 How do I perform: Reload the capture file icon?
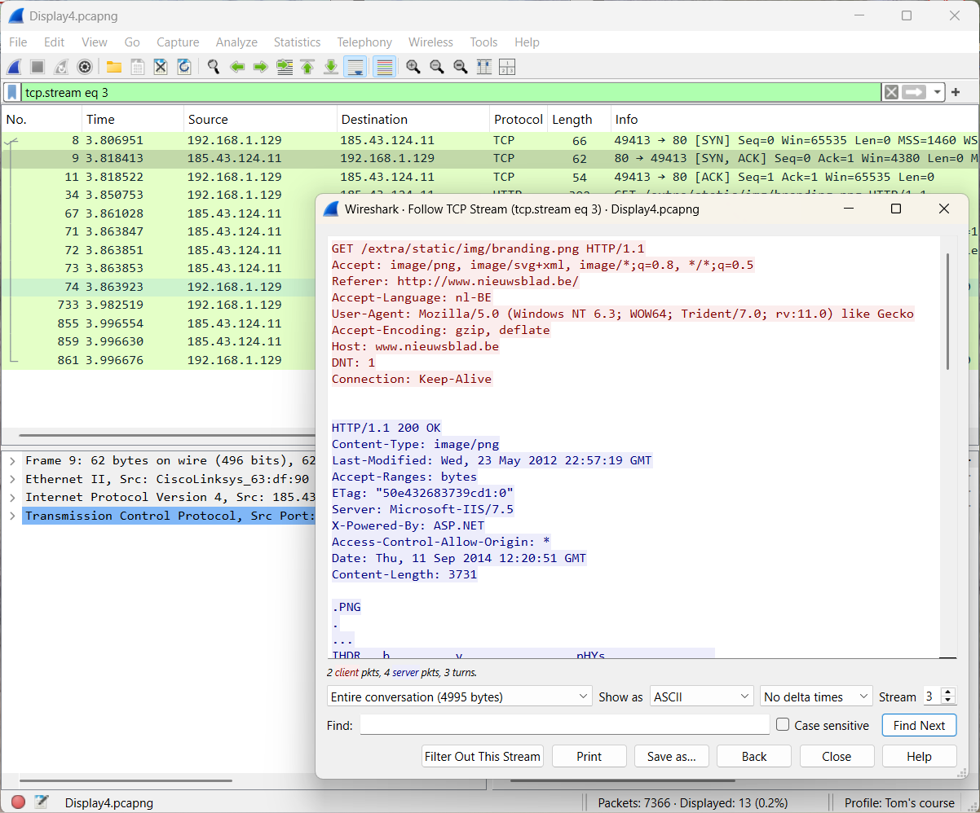(x=184, y=67)
